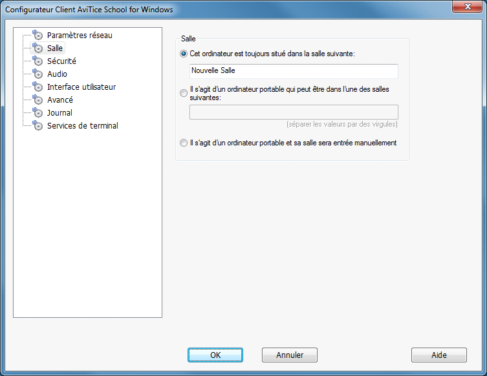Viewport: 487px width, 376px height.
Task: Click the gear icon beside Avancé
Action: [x=38, y=100]
